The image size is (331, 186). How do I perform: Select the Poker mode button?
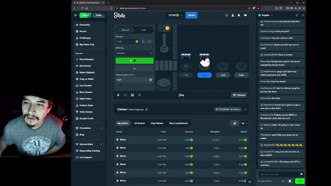point(99,15)
